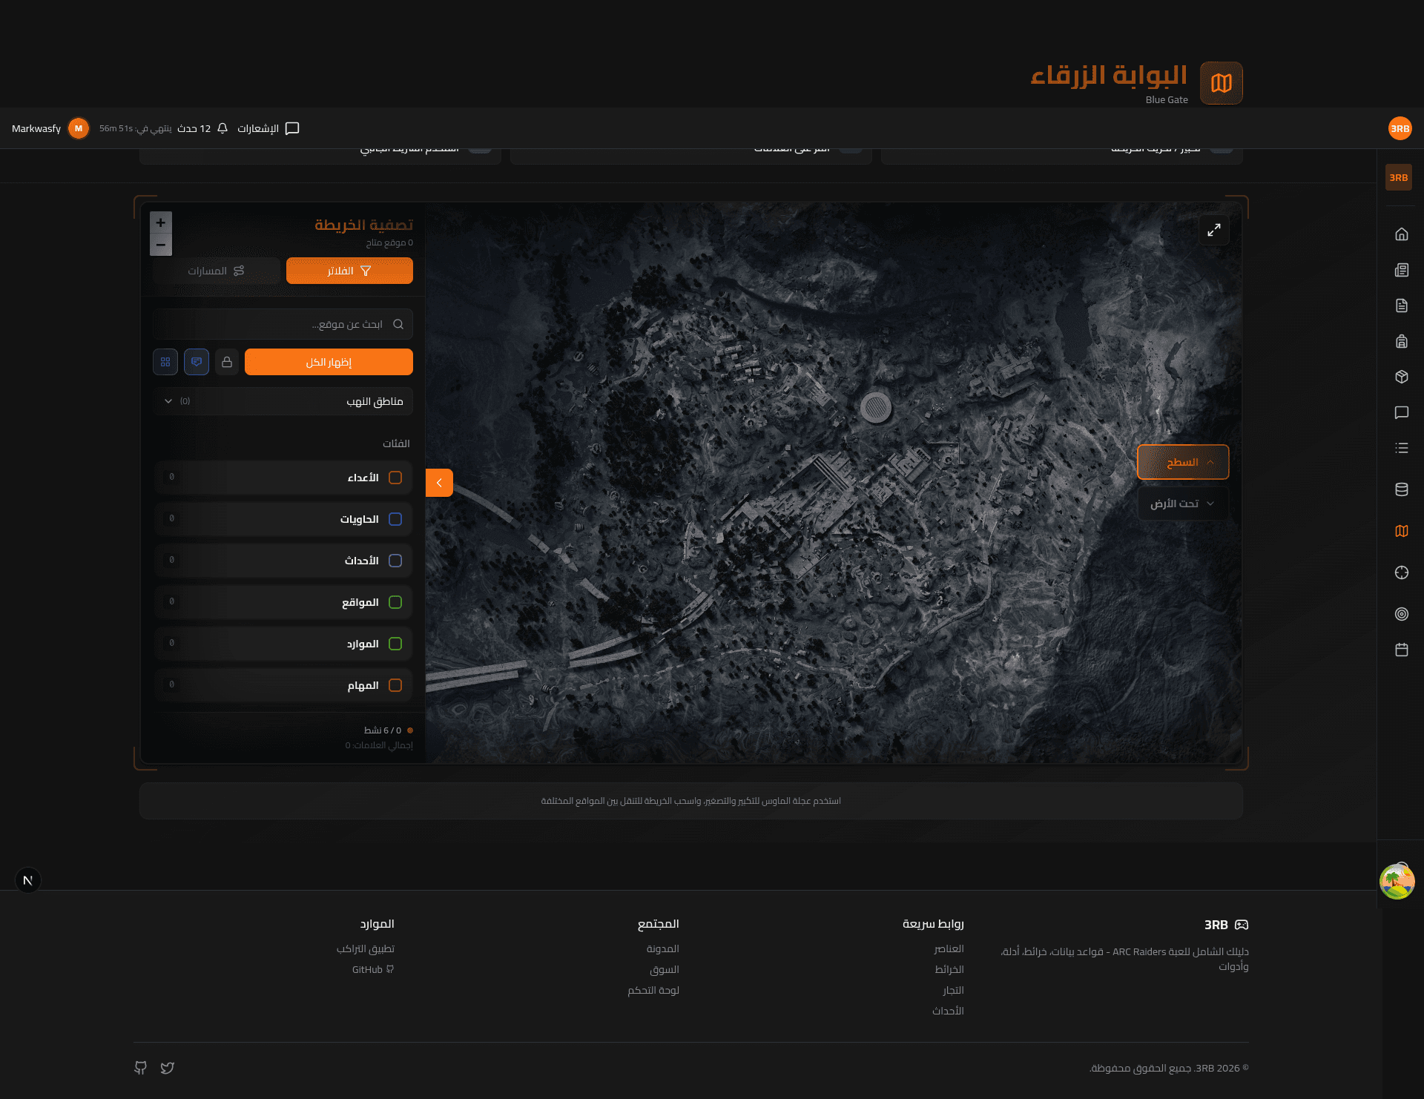Open the home icon in right sidebar
1424x1099 pixels.
[1401, 234]
